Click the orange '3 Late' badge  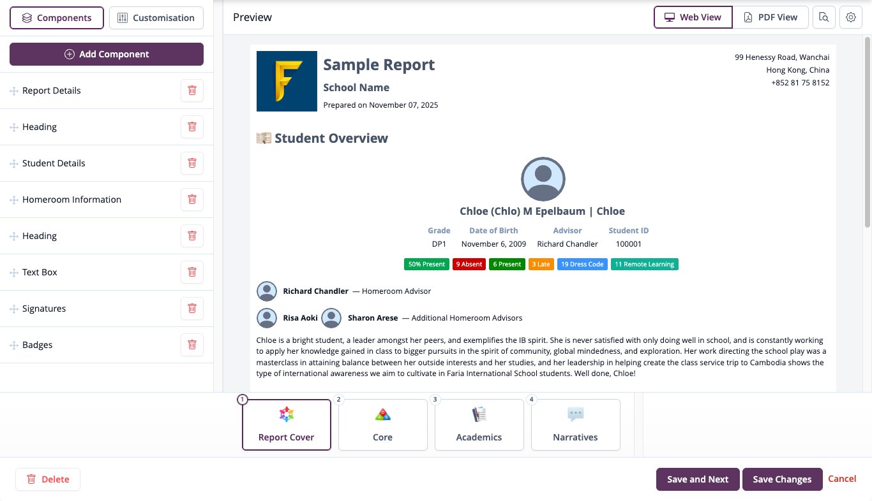(541, 265)
